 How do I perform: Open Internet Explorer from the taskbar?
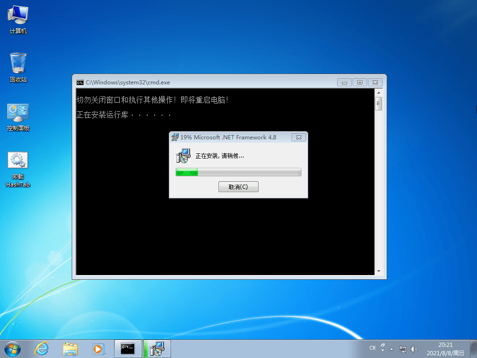41,348
